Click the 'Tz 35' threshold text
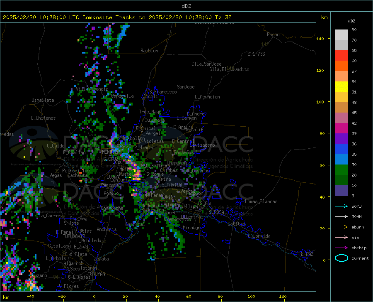The width and height of the screenshot is (373, 302). [x=223, y=17]
